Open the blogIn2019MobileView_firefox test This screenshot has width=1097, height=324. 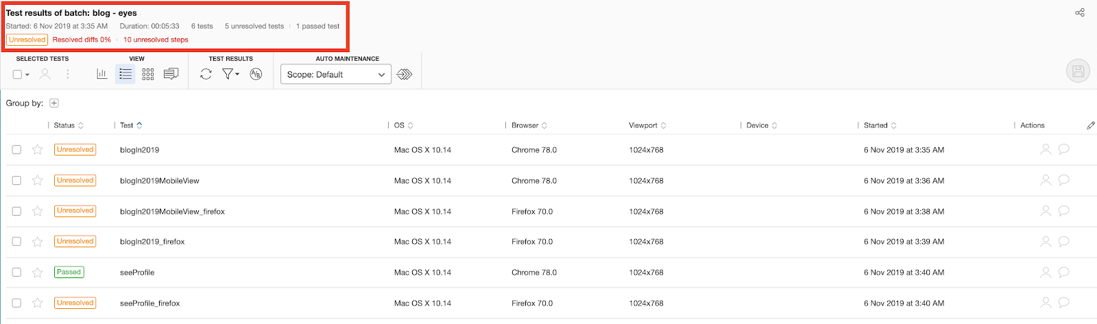tap(172, 212)
